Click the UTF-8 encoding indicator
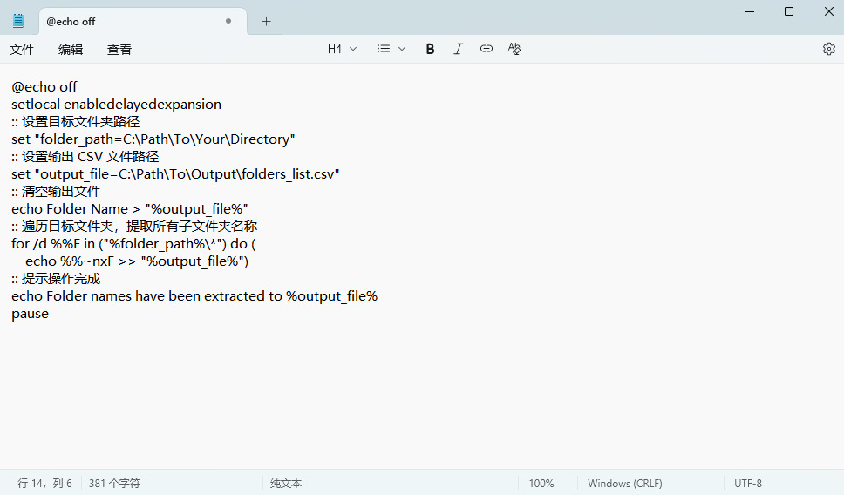This screenshot has width=844, height=495. pos(747,483)
